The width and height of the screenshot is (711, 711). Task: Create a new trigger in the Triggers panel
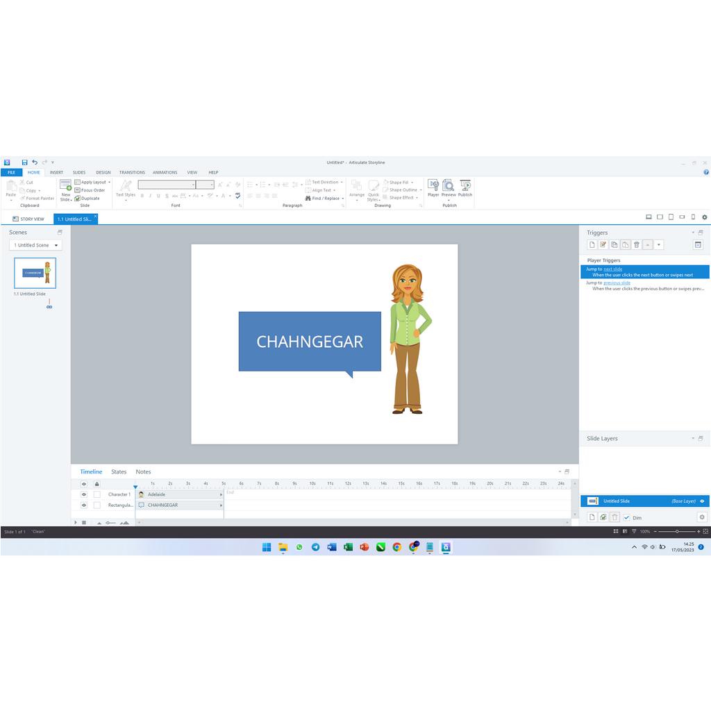(592, 244)
